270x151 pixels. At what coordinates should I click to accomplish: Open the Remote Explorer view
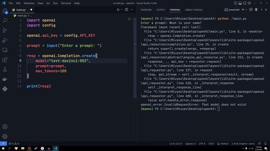pos(5,50)
